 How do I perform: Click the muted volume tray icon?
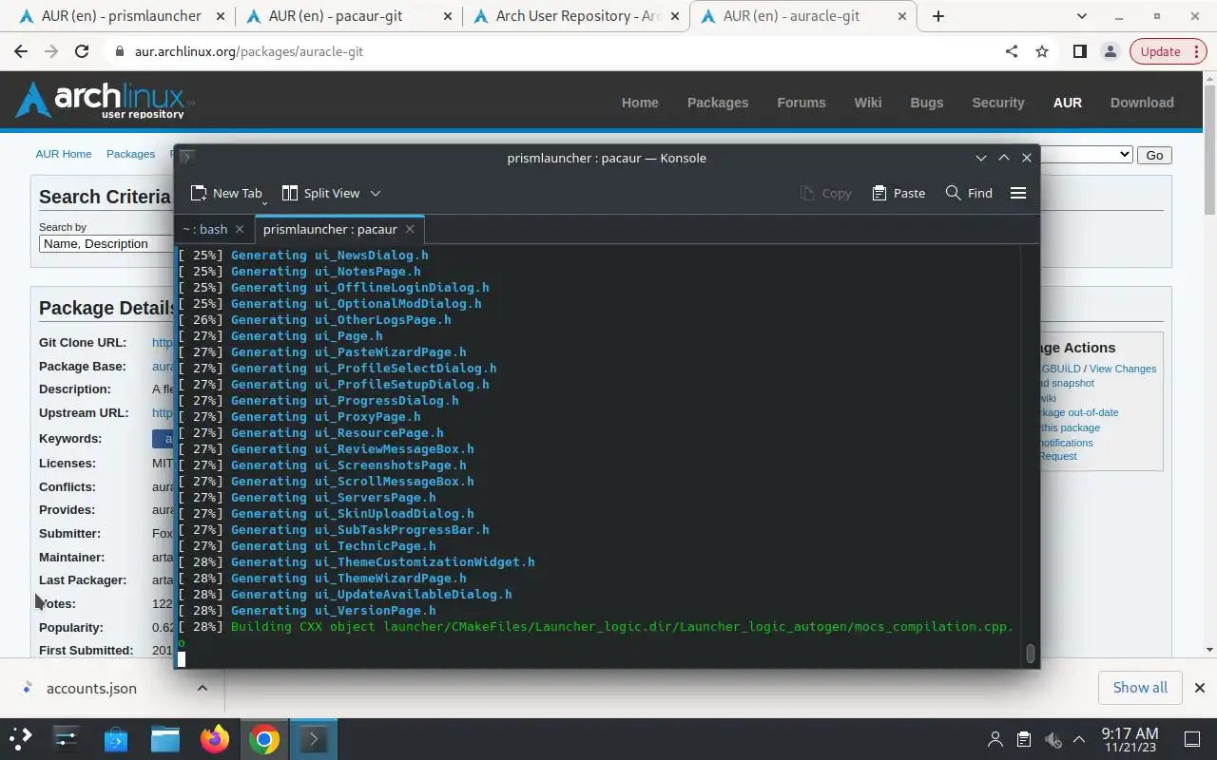(x=1053, y=739)
